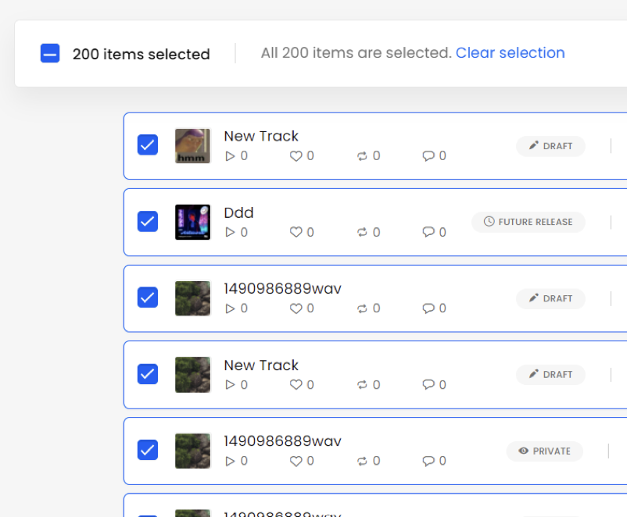This screenshot has width=627, height=517.
Task: Click reposts icon on first New Track
Action: pos(362,156)
